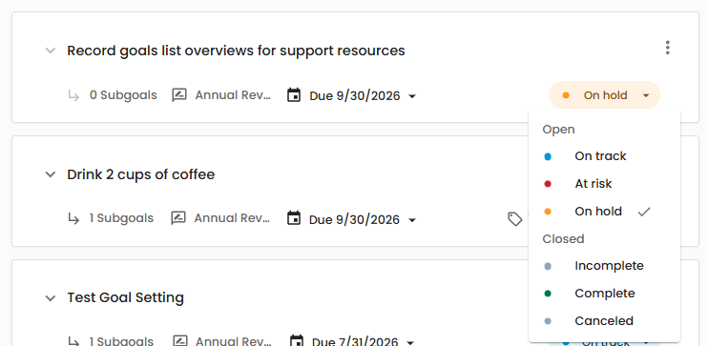
Task: Click the subgoal arrow icon next to 1 Subgoals on Drink coffee
Action: (x=73, y=218)
